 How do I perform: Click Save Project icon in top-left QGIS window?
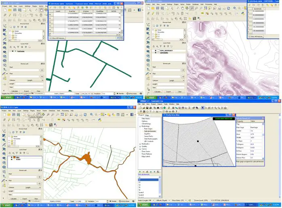tap(15, 10)
